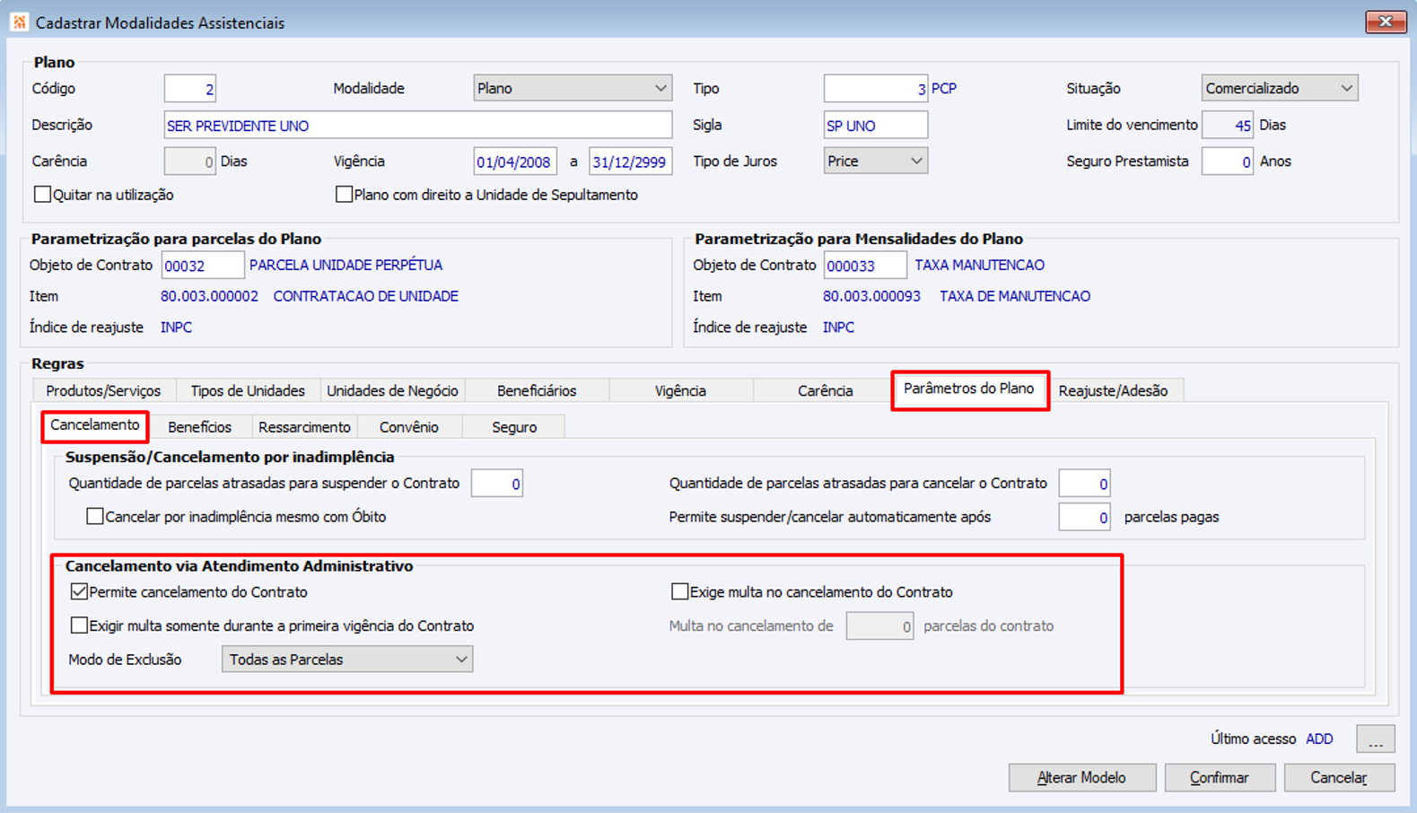Click the Cancelar button
Image resolution: width=1417 pixels, height=813 pixels.
1339,777
